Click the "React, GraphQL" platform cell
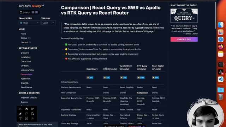226x127 pixels. 127,87
